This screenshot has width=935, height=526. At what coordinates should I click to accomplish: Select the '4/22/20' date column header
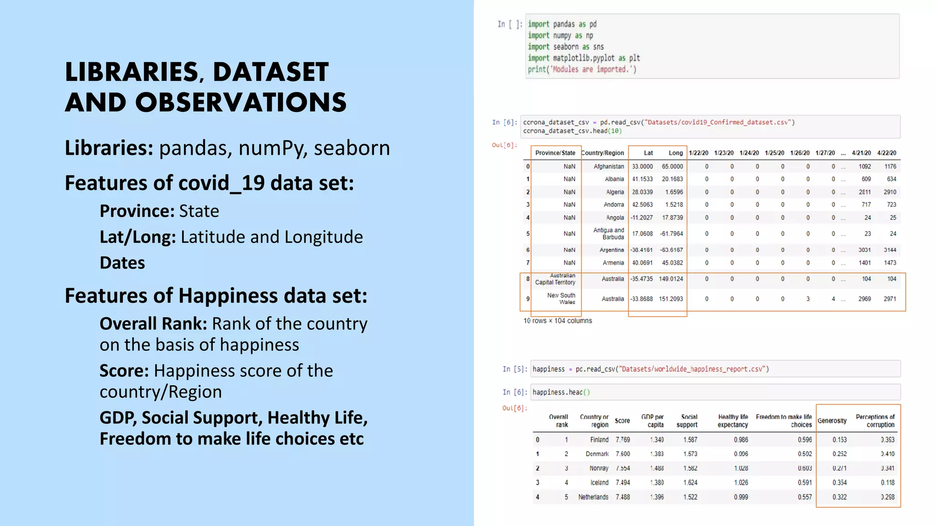(x=887, y=153)
